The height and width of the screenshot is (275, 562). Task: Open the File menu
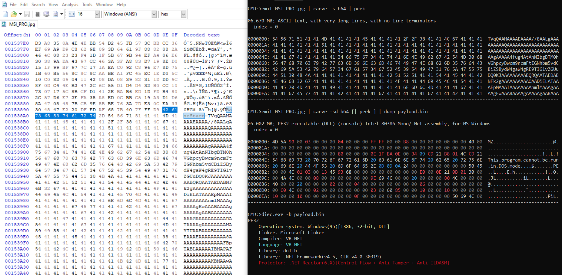(x=13, y=5)
